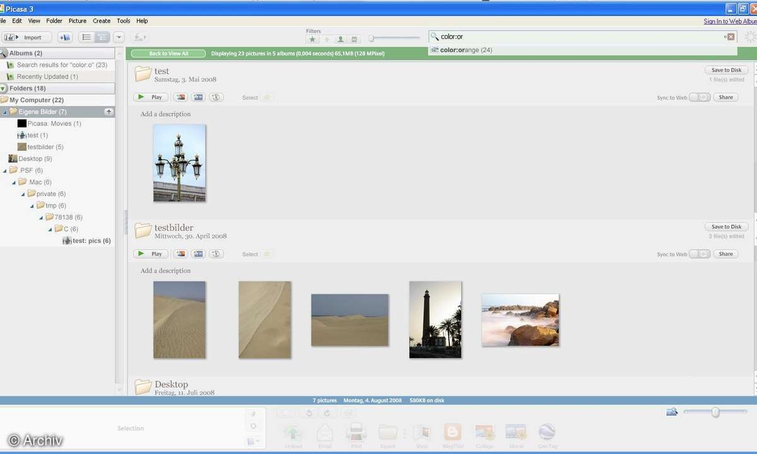757x454 pixels.
Task: Collapse the Eigene Bilder folder tree
Action: pos(6,112)
